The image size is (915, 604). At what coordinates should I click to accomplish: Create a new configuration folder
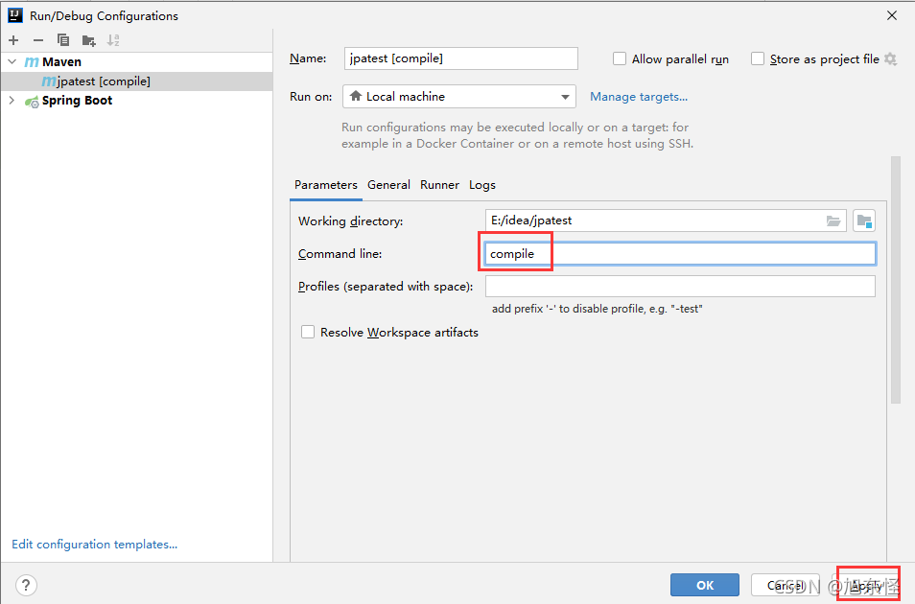tap(87, 40)
